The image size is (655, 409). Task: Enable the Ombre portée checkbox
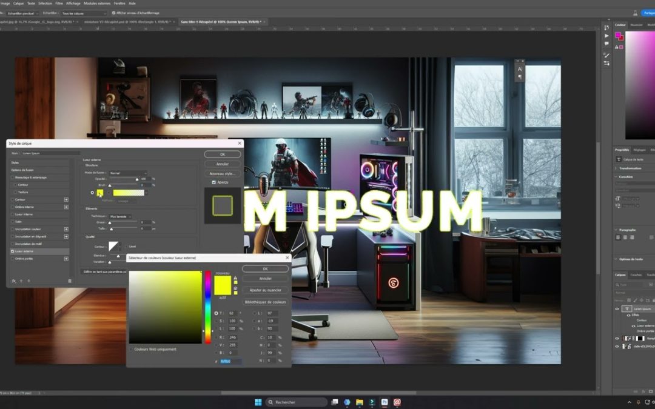tap(13, 259)
